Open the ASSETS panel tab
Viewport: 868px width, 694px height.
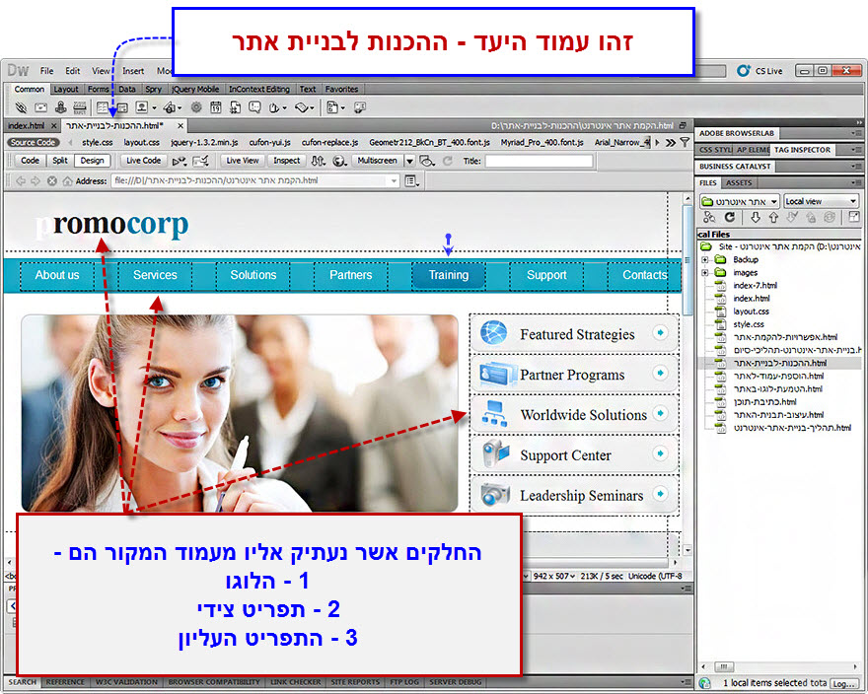pyautogui.click(x=739, y=183)
